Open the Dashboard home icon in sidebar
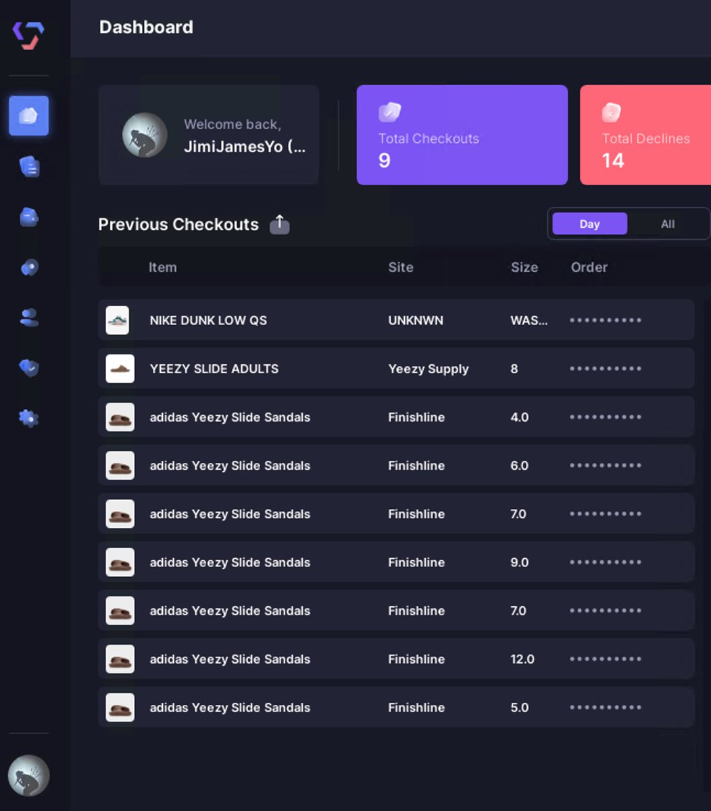The height and width of the screenshot is (811, 711). click(28, 116)
